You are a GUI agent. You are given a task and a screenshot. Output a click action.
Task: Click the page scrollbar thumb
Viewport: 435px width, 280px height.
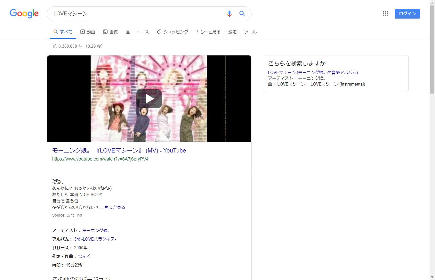(x=432, y=50)
